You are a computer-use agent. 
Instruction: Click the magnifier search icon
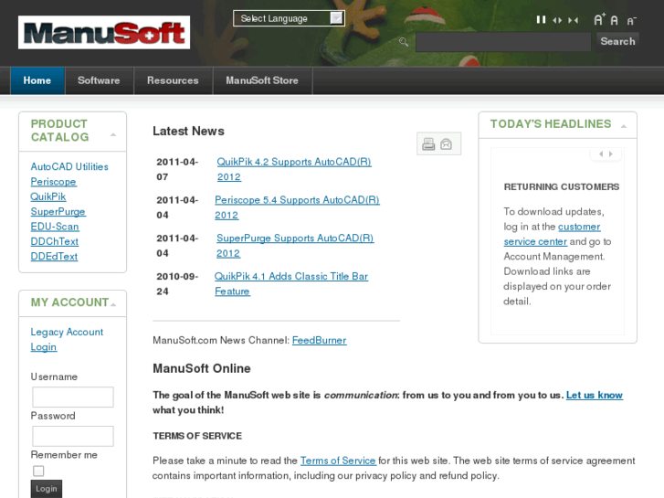[x=404, y=41]
